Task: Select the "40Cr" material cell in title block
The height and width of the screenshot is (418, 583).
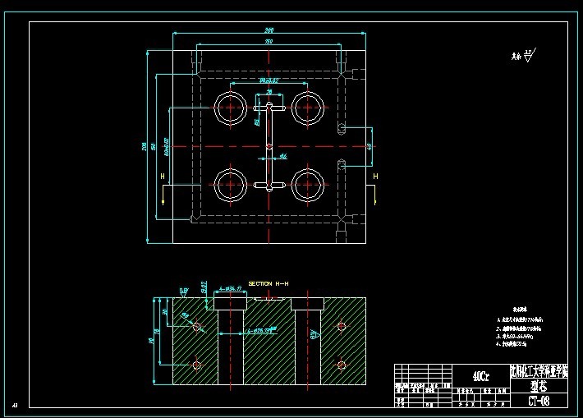Action: [x=481, y=377]
